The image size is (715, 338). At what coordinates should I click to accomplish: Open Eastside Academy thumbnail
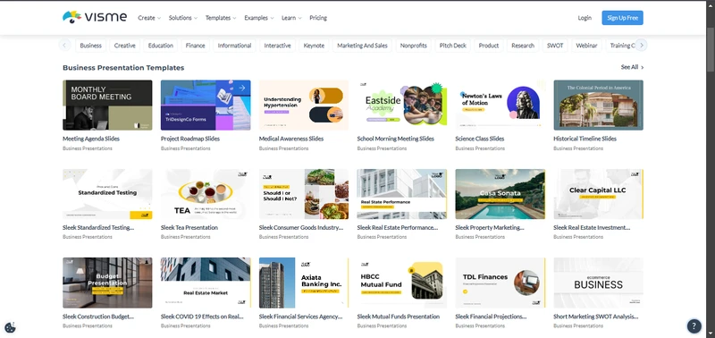402,106
